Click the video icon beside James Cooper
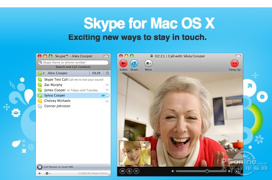272x180 pixels. 108,90
